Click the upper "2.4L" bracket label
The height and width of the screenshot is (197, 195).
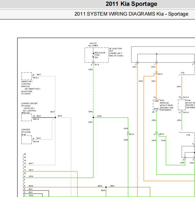pyautogui.click(x=183, y=73)
